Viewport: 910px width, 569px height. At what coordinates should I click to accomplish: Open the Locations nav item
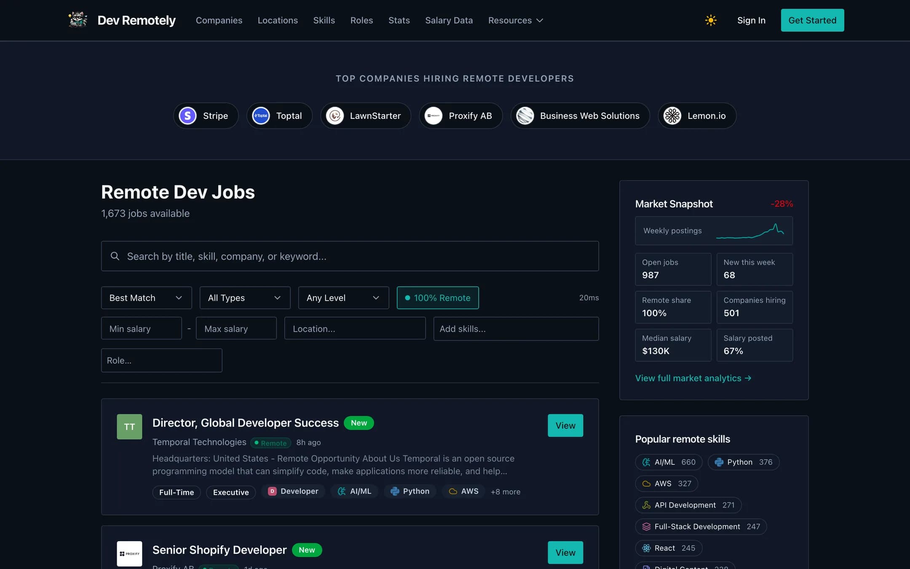coord(278,20)
